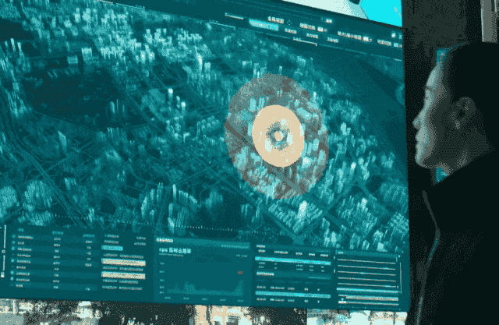This screenshot has width=499, height=325.
Task: Click the central target marker on the map
Action: point(277,136)
